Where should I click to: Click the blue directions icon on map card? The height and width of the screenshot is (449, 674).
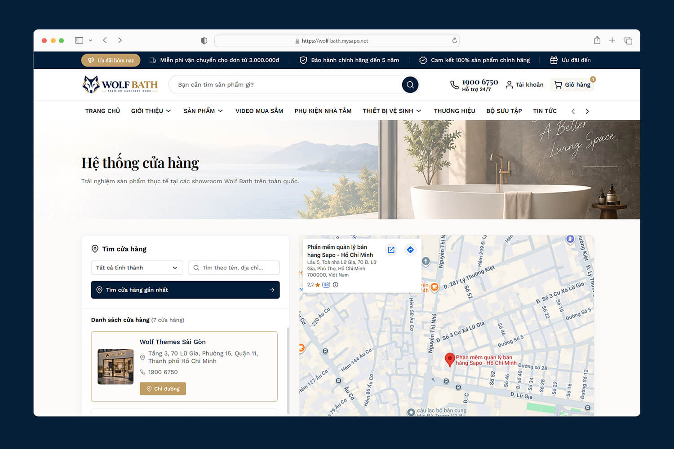click(410, 250)
